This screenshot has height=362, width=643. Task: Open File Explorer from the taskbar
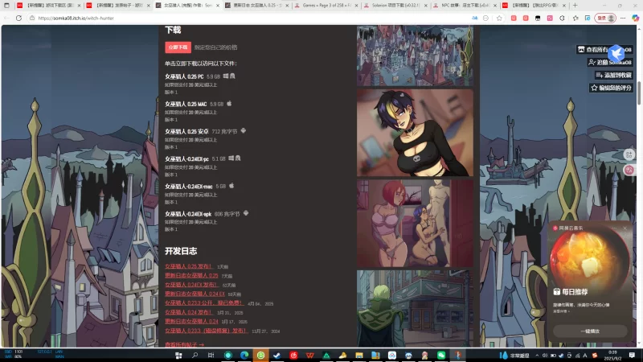coord(358,356)
